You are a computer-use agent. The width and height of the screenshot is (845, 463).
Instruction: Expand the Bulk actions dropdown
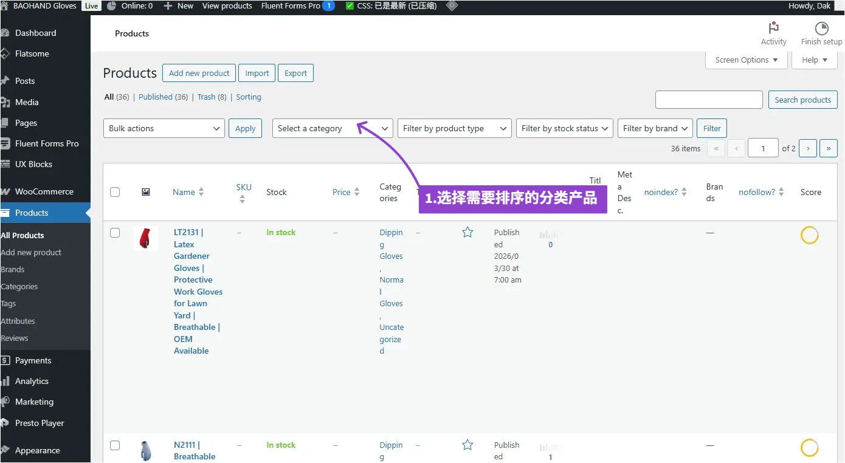tap(164, 128)
